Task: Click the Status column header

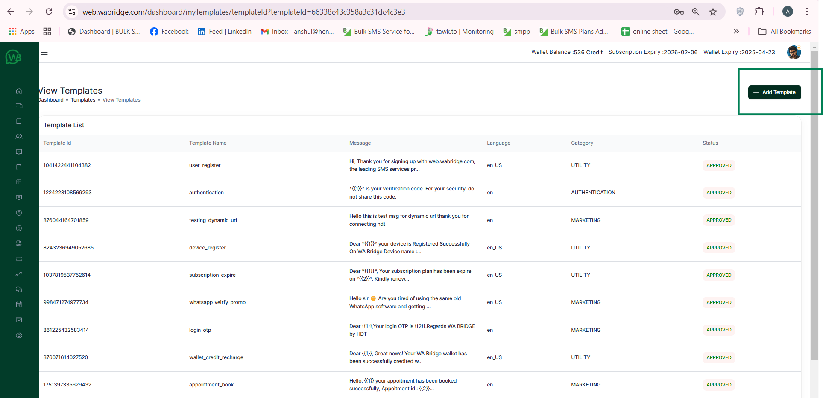Action: (710, 143)
